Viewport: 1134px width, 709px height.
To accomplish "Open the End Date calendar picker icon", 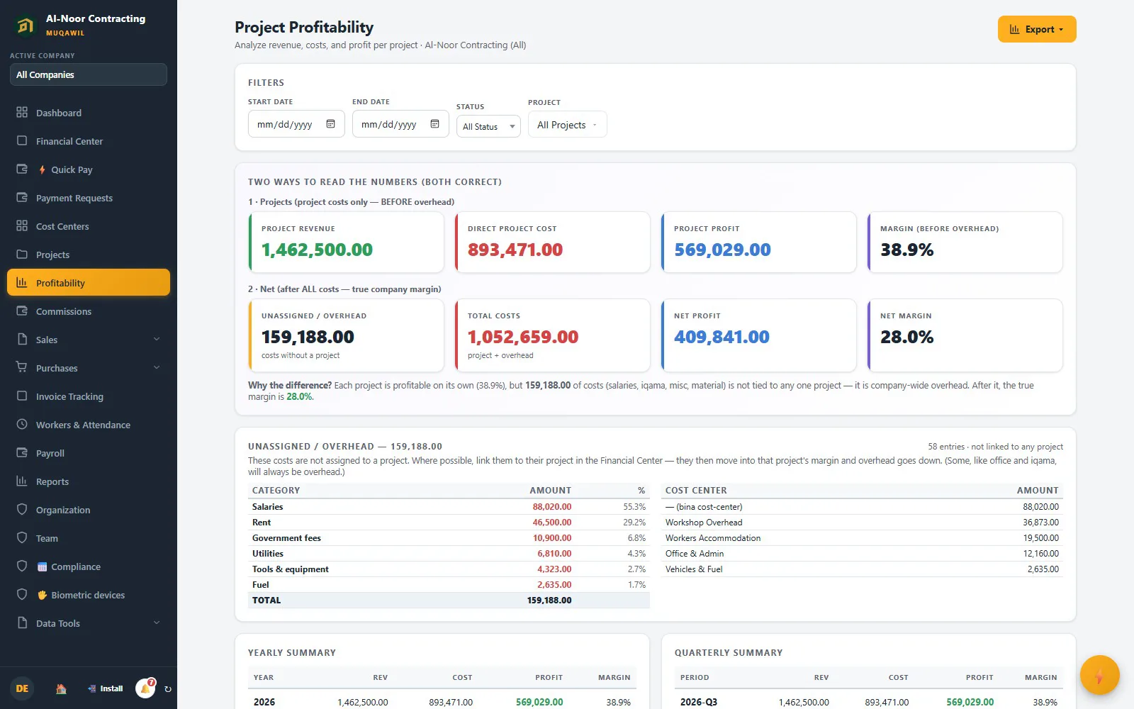I will [434, 124].
